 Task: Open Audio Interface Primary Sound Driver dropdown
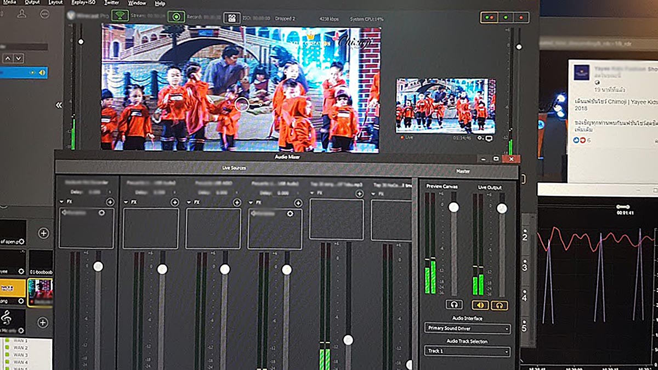(468, 329)
